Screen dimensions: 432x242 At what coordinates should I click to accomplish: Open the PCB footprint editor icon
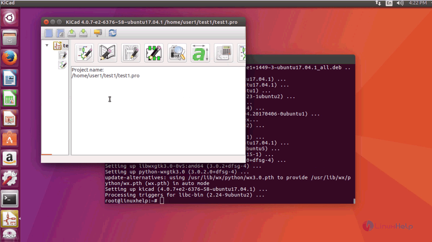pos(154,53)
